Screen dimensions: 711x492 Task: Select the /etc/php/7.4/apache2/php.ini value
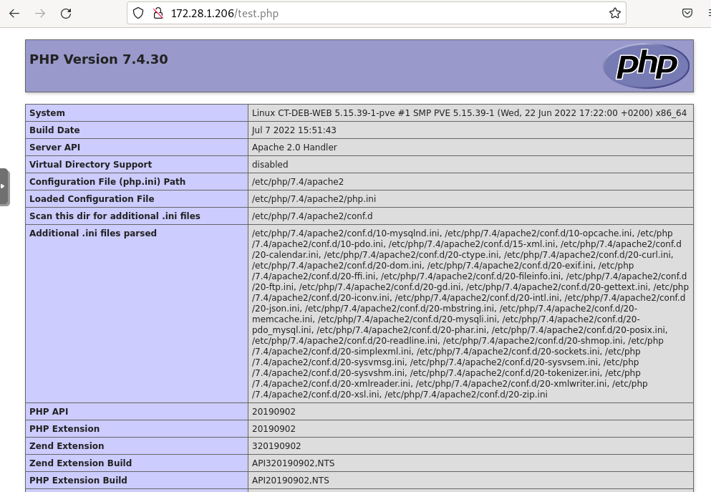314,199
